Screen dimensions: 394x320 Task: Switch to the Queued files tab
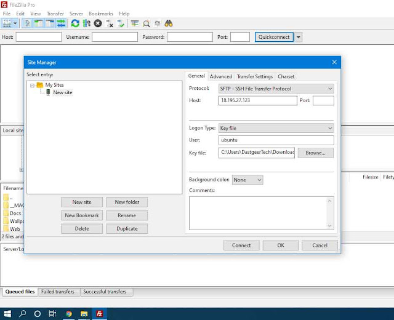tap(20, 292)
